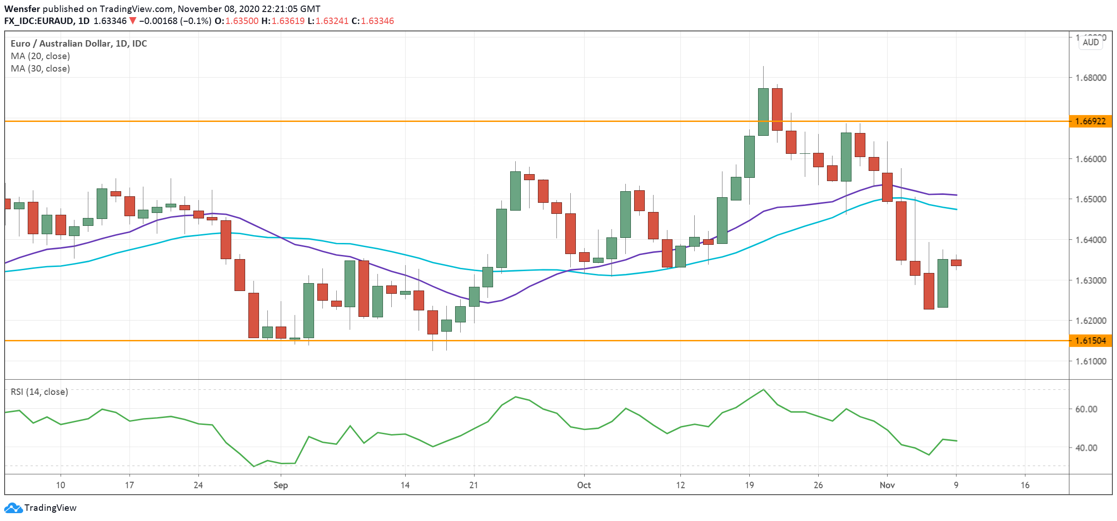This screenshot has width=1117, height=521.
Task: Click the orange 1.61504 price label
Action: click(1090, 341)
